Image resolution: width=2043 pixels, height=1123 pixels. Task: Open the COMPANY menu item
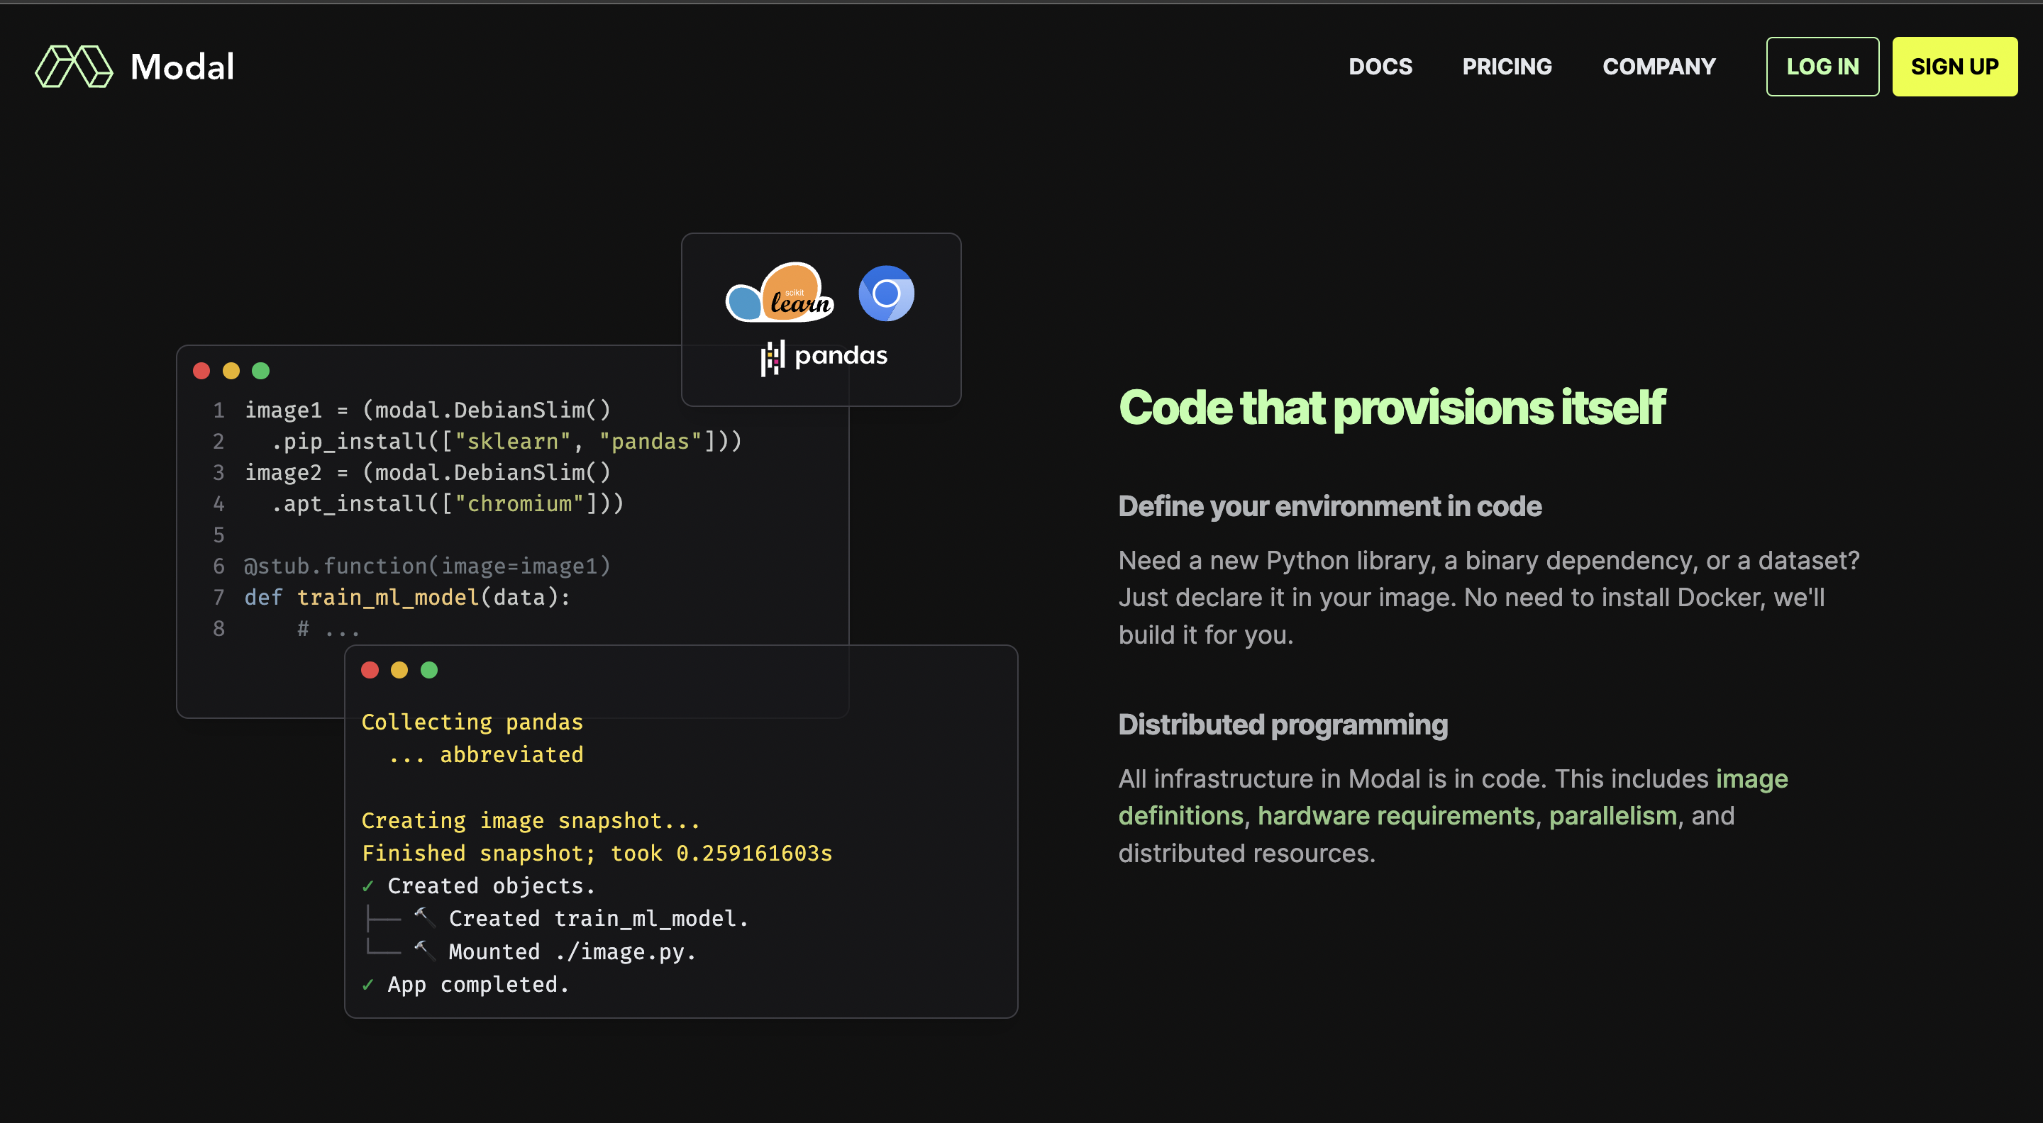coord(1659,67)
